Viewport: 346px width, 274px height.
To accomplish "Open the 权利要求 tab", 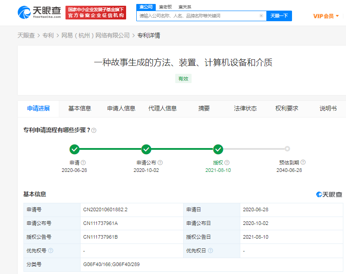I will click(x=287, y=109).
